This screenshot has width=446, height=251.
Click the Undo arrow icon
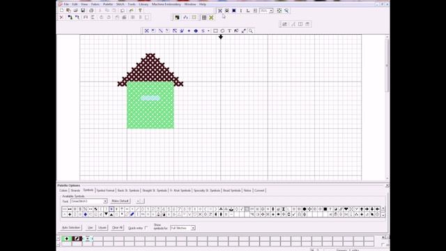(123, 10)
